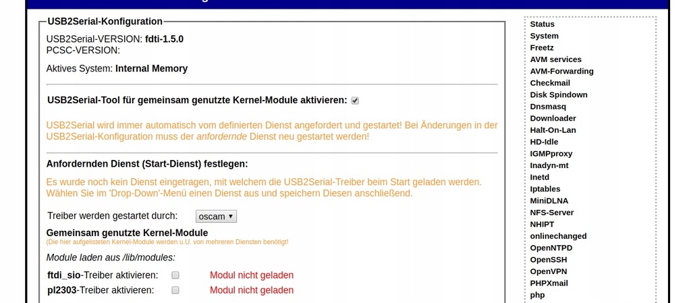Open the Checkmail package page
Screen dimensions: 691x303
click(x=550, y=83)
